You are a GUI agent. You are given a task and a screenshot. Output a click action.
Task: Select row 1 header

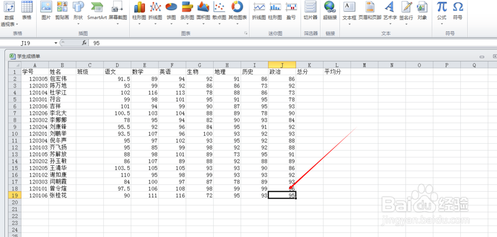point(14,72)
